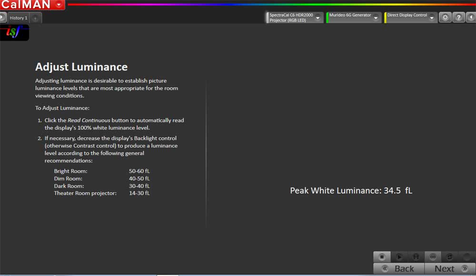Screen dimensions: 476x276
Task: Click the Stop reading button
Action: [382, 257]
